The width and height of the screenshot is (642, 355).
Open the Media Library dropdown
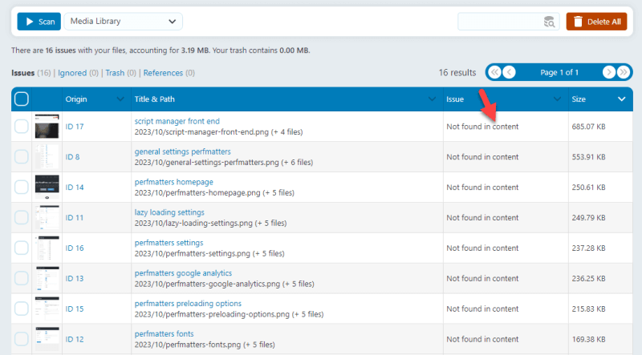tap(124, 22)
